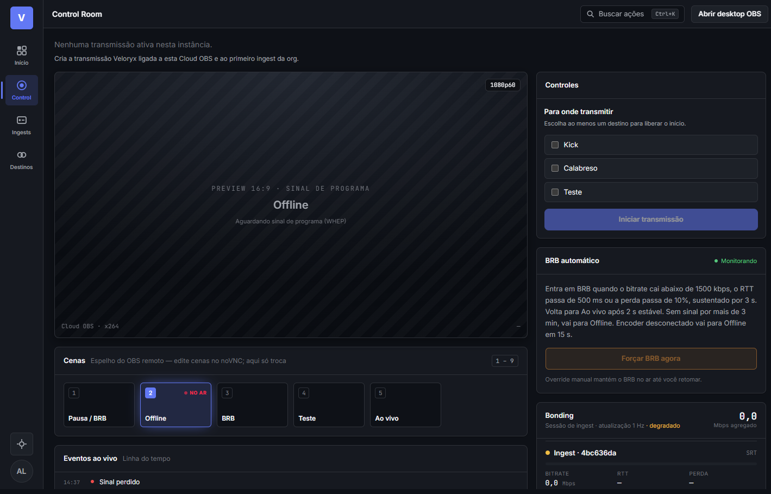Click the Veloryx V logo icon

coord(22,18)
